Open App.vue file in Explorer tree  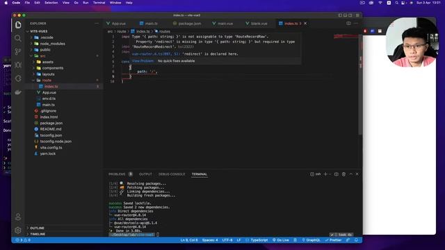point(49,92)
